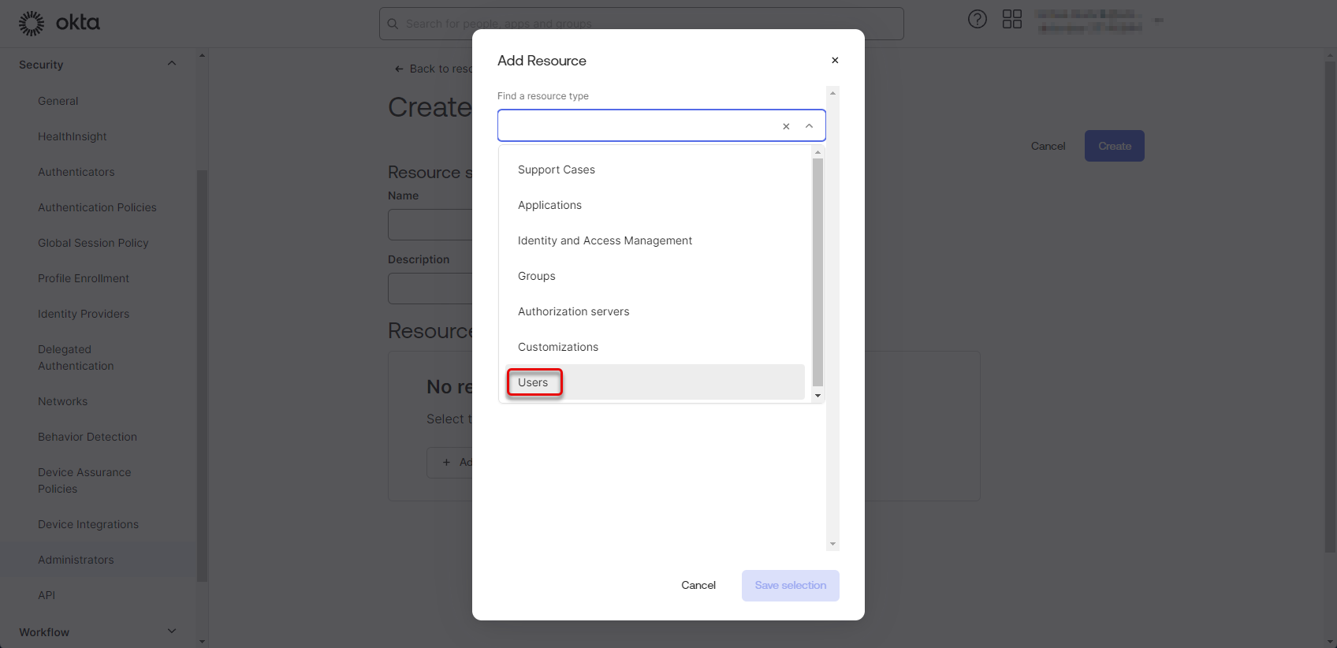1337x648 pixels.
Task: Pick Identity and Access Management option
Action: [x=605, y=240]
